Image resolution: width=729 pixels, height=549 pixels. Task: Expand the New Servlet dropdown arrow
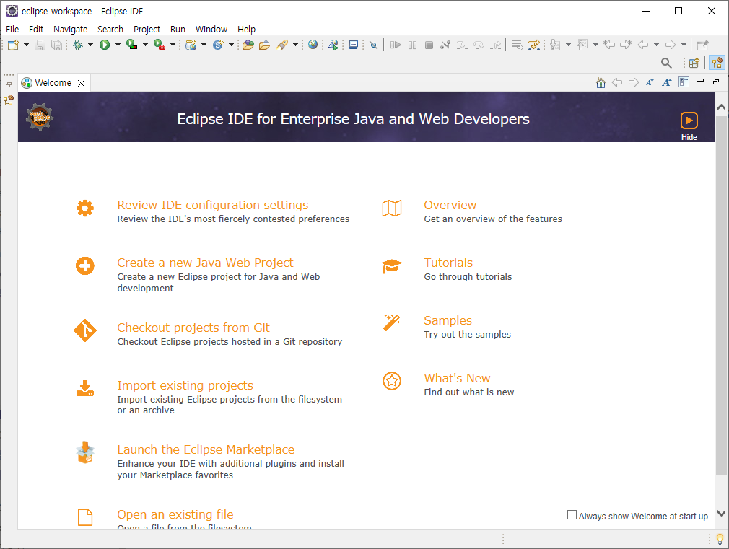(231, 45)
